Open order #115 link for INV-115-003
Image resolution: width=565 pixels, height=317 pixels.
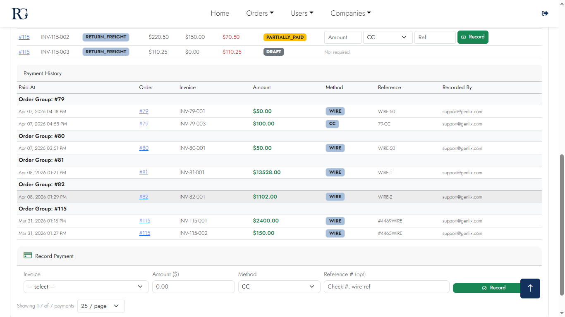(24, 52)
